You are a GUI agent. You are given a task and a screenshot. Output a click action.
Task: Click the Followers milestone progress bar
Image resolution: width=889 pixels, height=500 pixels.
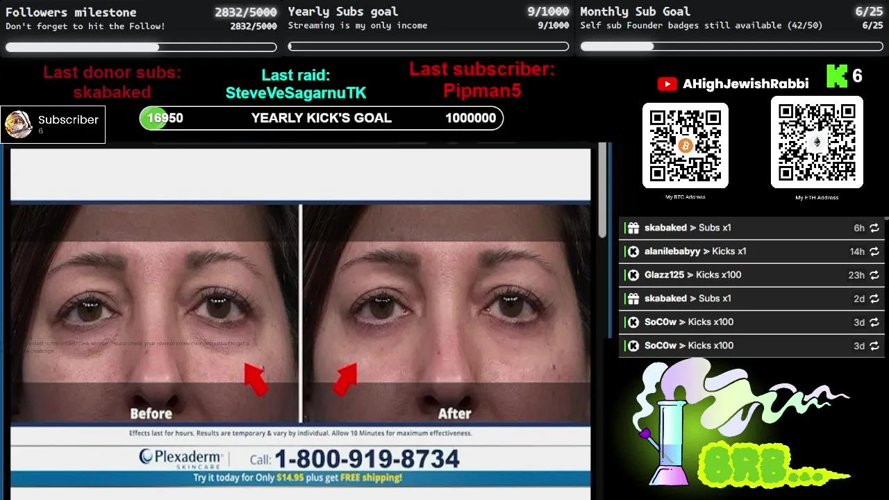[x=141, y=47]
